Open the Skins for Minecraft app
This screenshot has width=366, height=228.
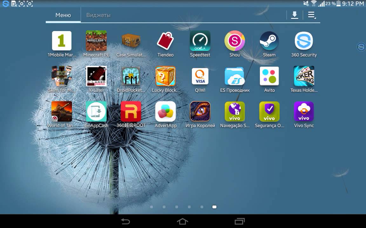pyautogui.click(x=62, y=76)
